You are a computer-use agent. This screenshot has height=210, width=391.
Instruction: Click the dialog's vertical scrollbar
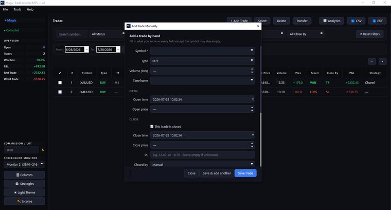click(x=261, y=139)
